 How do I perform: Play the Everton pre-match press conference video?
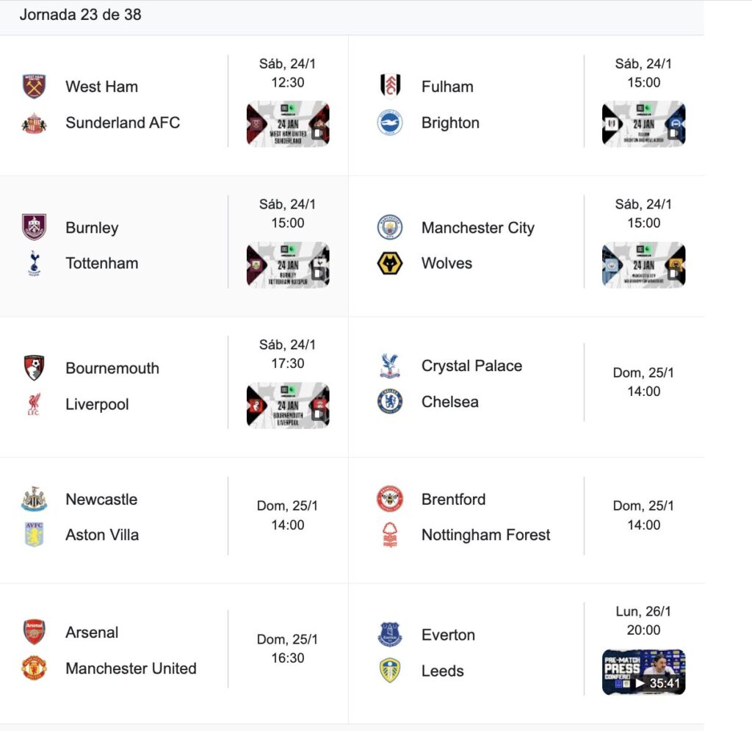tap(643, 671)
